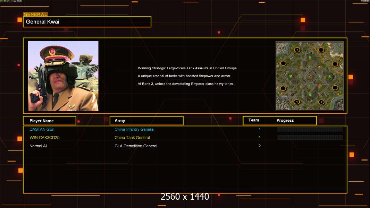Viewport: 370px width, 208px height.
Task: Click the General Kwai portrait image
Action: click(x=63, y=76)
